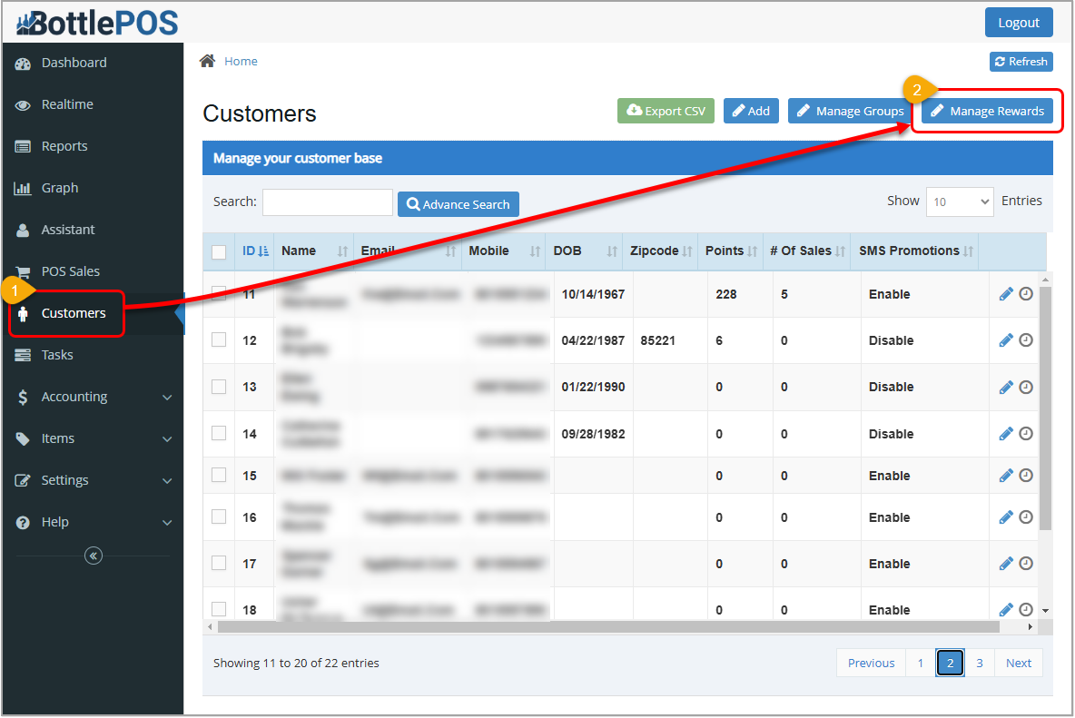Check the select-all checkbox in the table header

coord(218,251)
